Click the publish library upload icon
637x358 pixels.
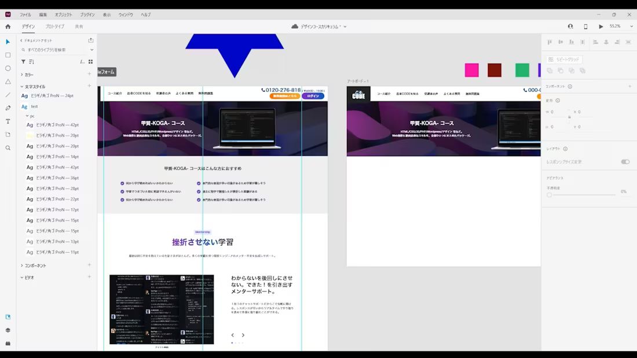point(90,40)
